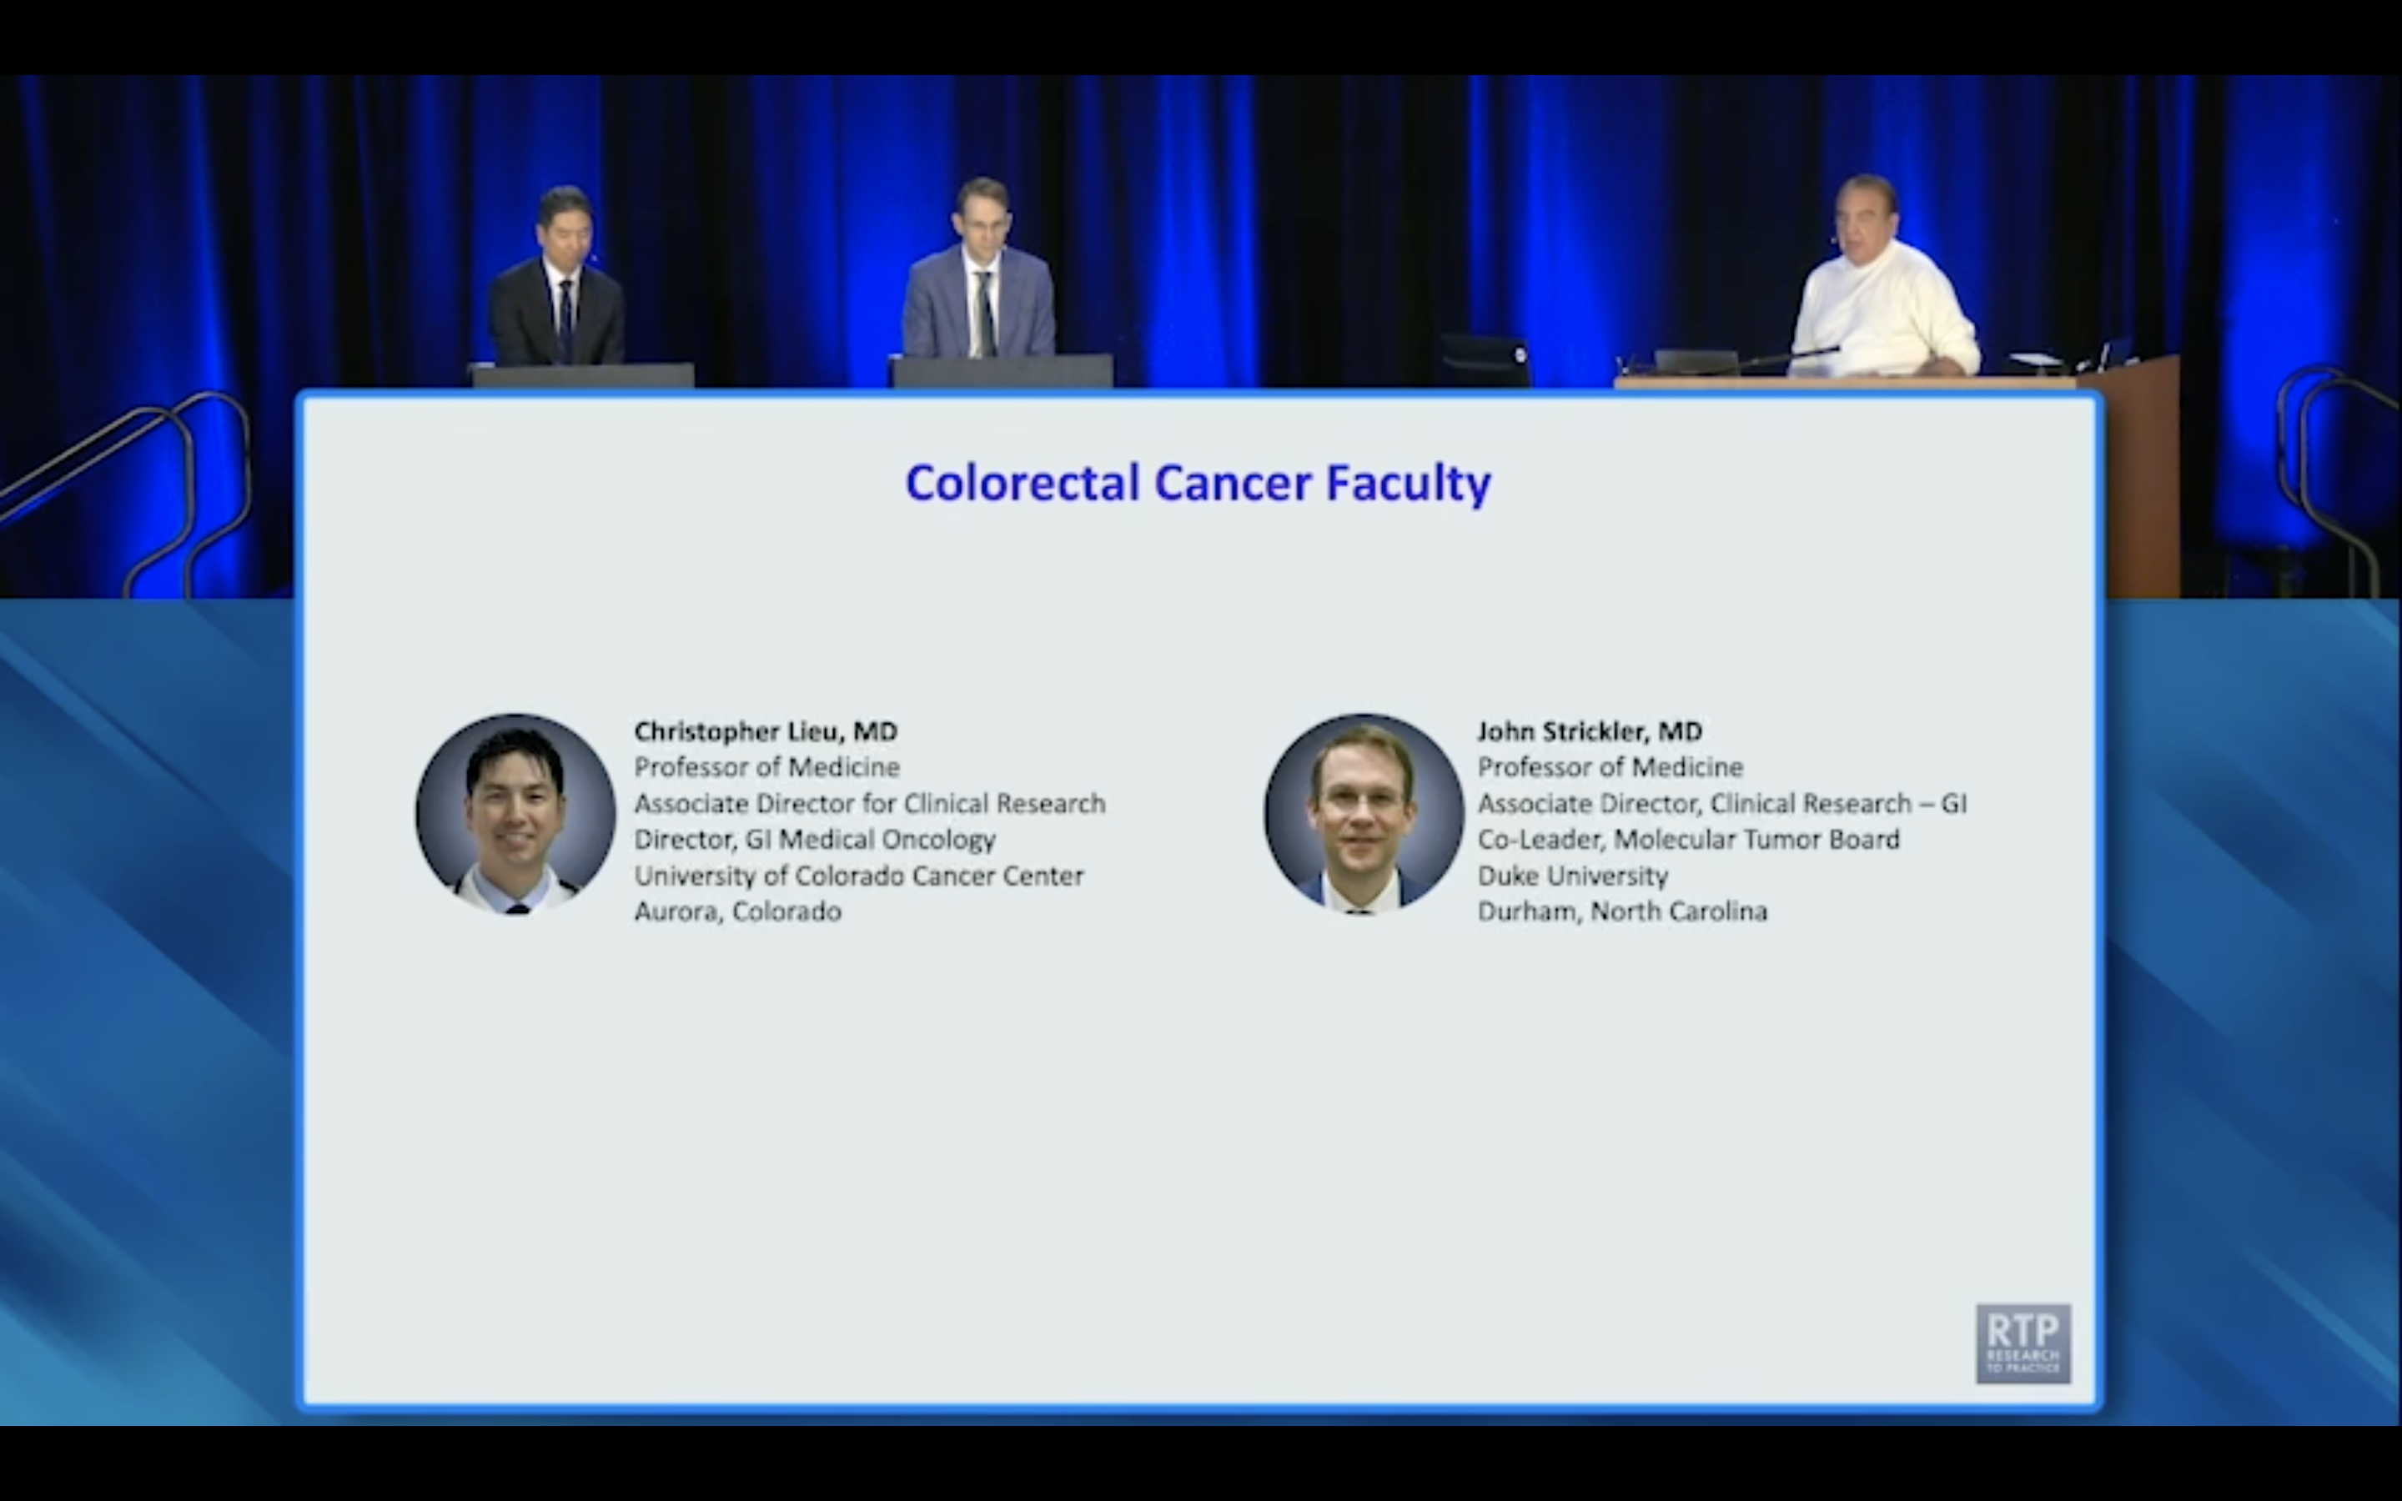2402x1501 pixels.
Task: Click 'Durham, North Carolina' location text
Action: coord(1622,911)
